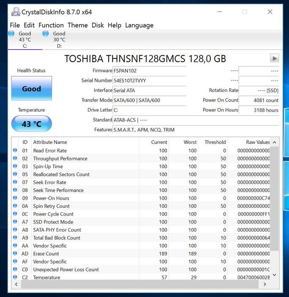Click the Firmware field FSPAN102

tap(149, 71)
